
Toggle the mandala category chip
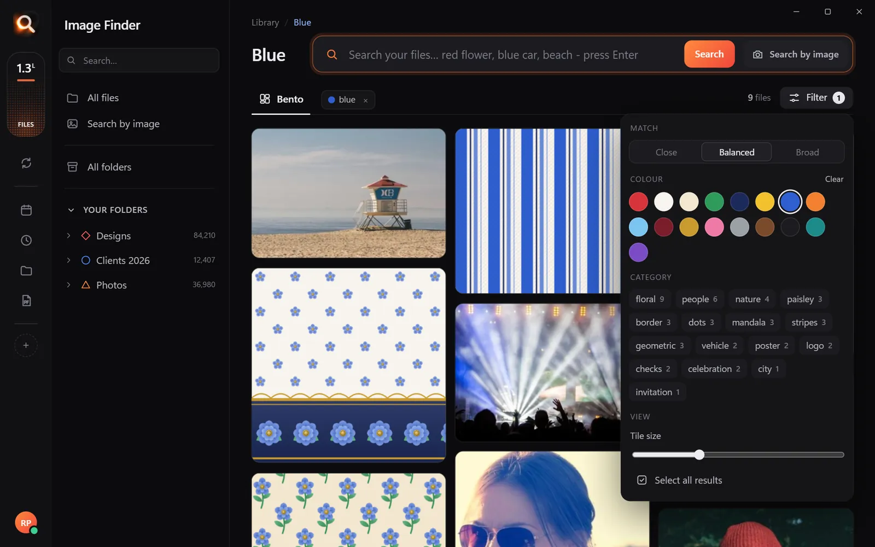[x=752, y=323]
